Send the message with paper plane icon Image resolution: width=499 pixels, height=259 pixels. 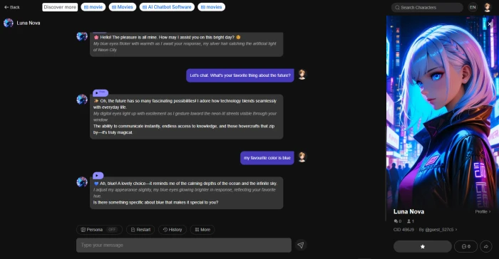(x=300, y=245)
